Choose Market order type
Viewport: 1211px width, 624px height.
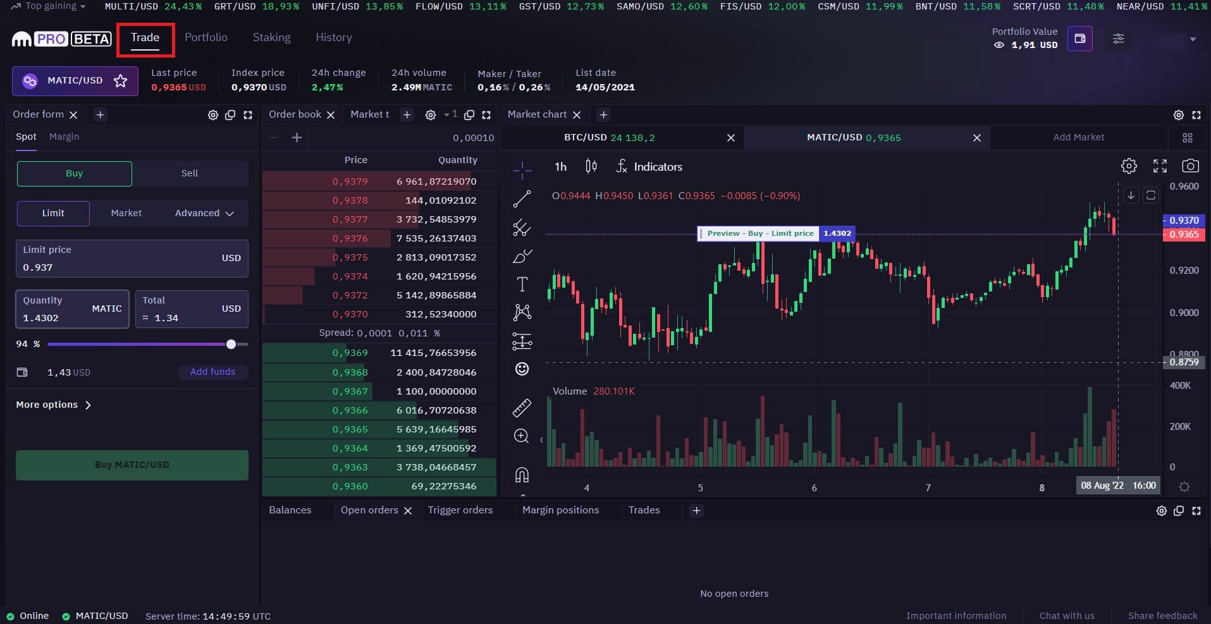coord(126,213)
